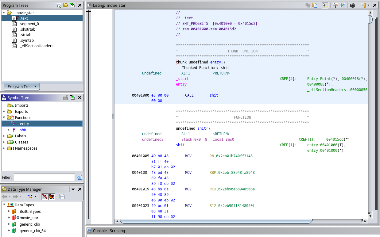Expand the Exports folder in Symbol Tree
The width and height of the screenshot is (380, 237).
(4, 111)
